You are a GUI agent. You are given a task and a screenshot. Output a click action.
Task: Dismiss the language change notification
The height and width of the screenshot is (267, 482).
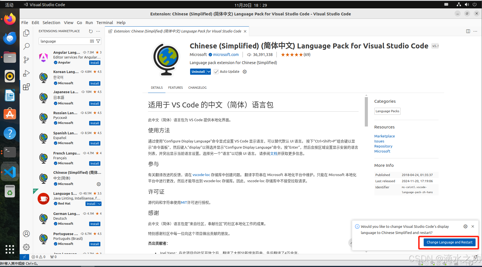473,226
